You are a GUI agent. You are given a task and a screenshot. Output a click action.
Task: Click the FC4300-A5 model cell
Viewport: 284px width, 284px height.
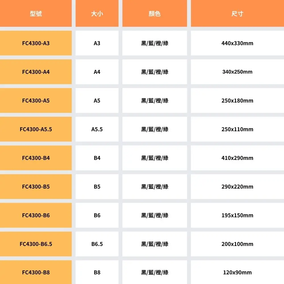pyautogui.click(x=36, y=101)
